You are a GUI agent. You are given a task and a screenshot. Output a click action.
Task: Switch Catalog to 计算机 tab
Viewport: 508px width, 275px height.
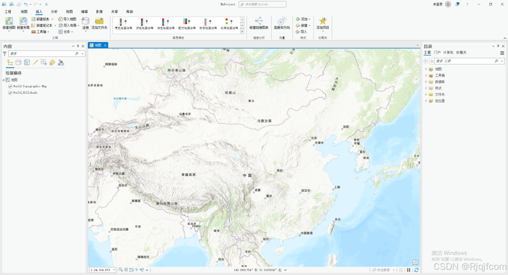448,52
